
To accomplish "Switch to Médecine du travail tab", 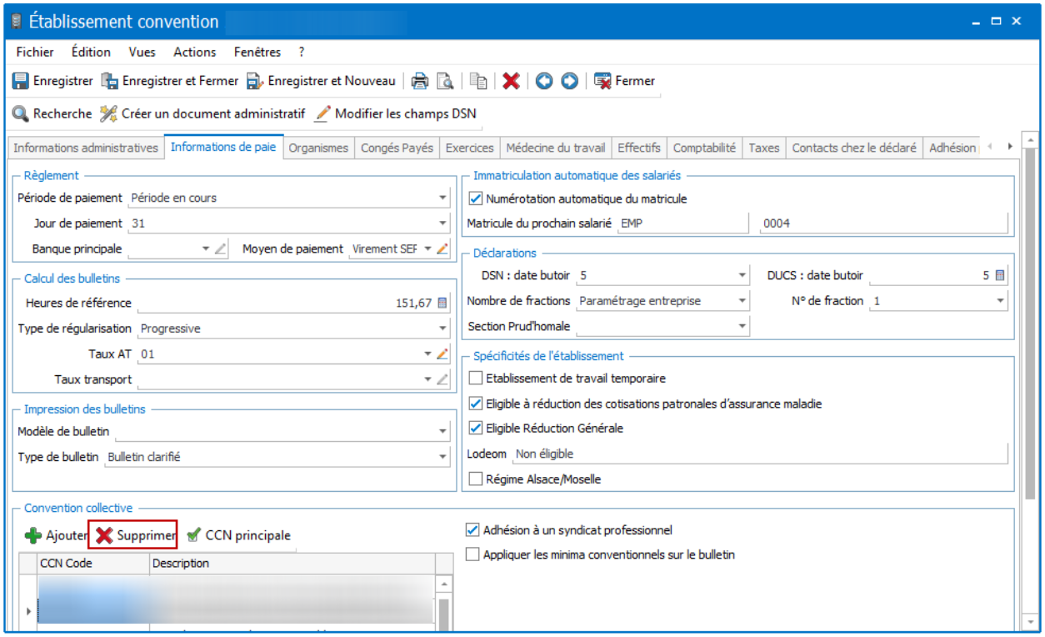I will 556,148.
